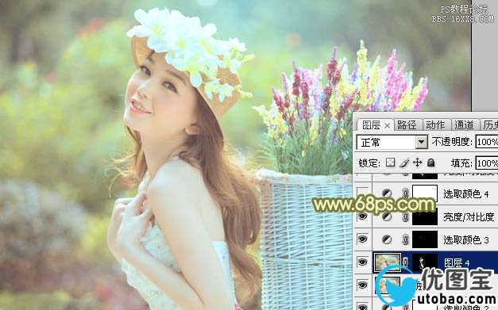Image resolution: width=498 pixels, height=310 pixels.
Task: Hide the layer directly below 图层 4
Action: point(363,285)
